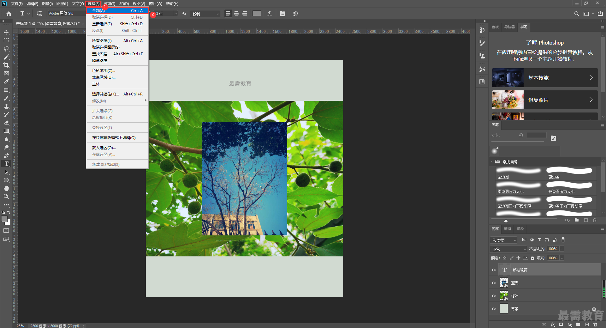Hide the 最需教育 text layer
This screenshot has width=606, height=328.
[494, 270]
